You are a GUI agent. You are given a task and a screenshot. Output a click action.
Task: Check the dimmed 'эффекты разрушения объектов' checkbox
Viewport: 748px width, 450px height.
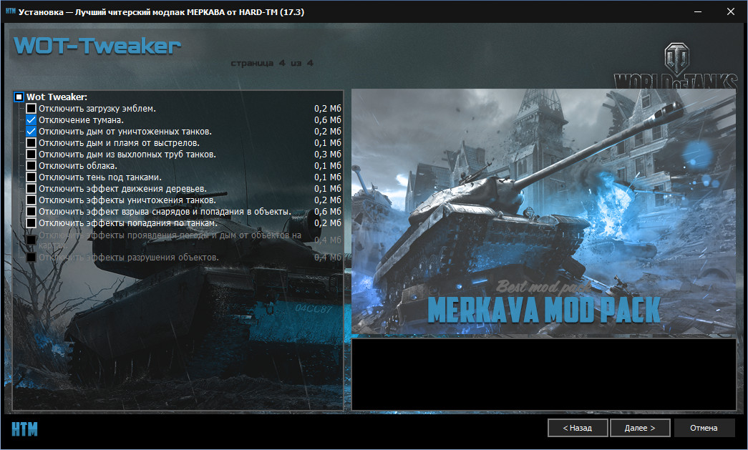point(31,258)
